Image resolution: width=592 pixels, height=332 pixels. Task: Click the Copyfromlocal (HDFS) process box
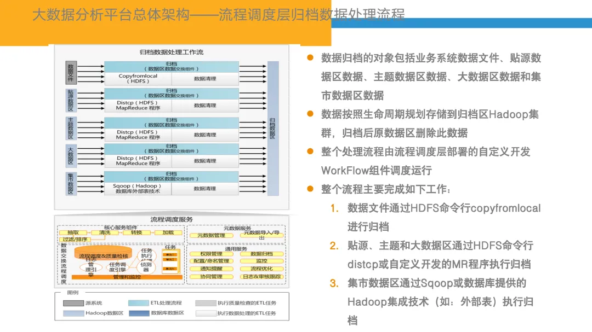[138, 78]
